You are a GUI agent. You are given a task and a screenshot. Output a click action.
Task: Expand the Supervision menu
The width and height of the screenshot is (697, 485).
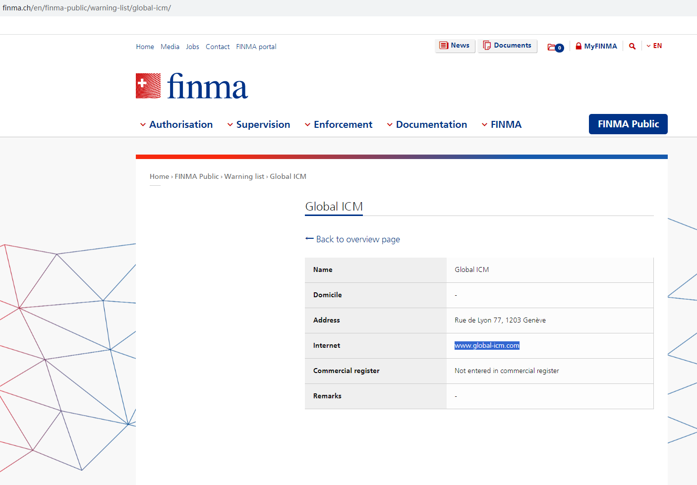pyautogui.click(x=259, y=124)
